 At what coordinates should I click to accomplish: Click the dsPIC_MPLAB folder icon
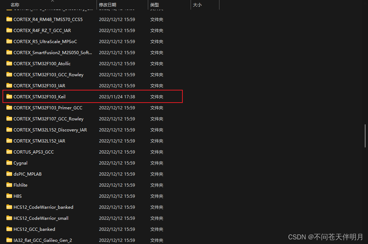[x=9, y=173]
